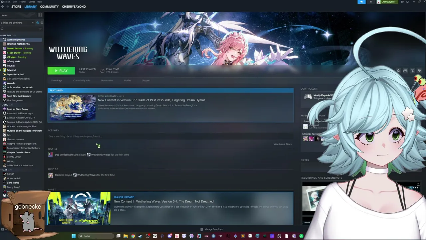Image resolution: width=426 pixels, height=240 pixels.
Task: Switch to the COMMUNITY tab
Action: [49, 7]
